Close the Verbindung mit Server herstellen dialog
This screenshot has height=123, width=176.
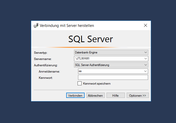pyautogui.click(x=146, y=25)
